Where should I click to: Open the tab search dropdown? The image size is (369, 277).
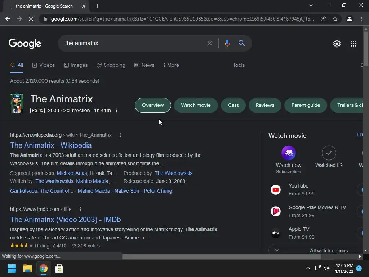pos(311,5)
